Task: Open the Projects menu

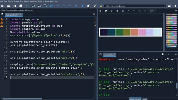Action: (41, 1)
